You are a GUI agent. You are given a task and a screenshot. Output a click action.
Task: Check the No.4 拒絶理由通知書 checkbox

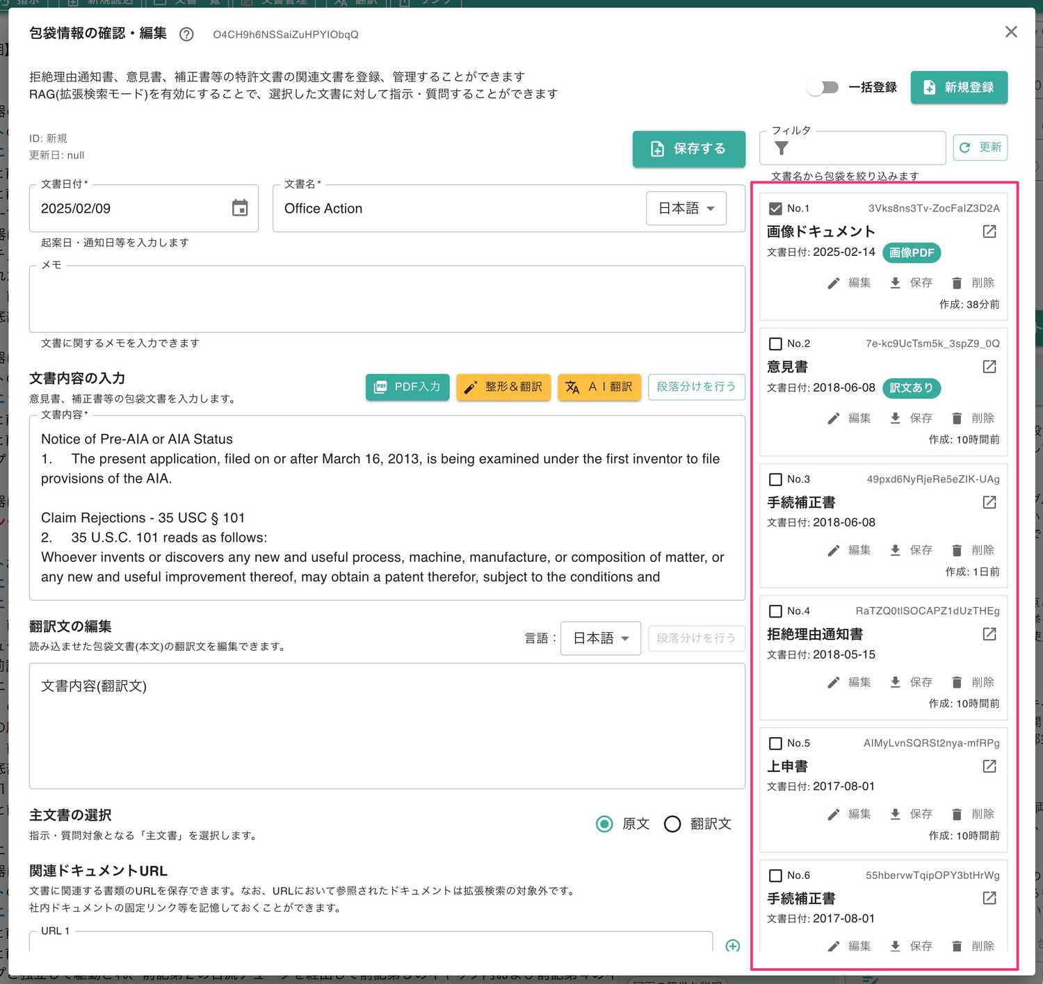click(776, 611)
